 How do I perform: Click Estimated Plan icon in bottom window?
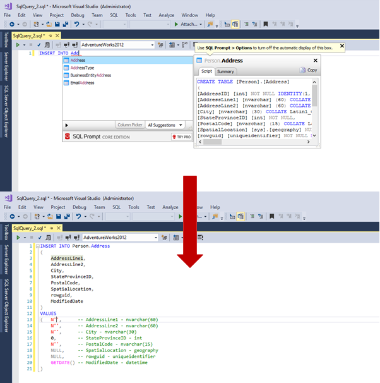49,238
